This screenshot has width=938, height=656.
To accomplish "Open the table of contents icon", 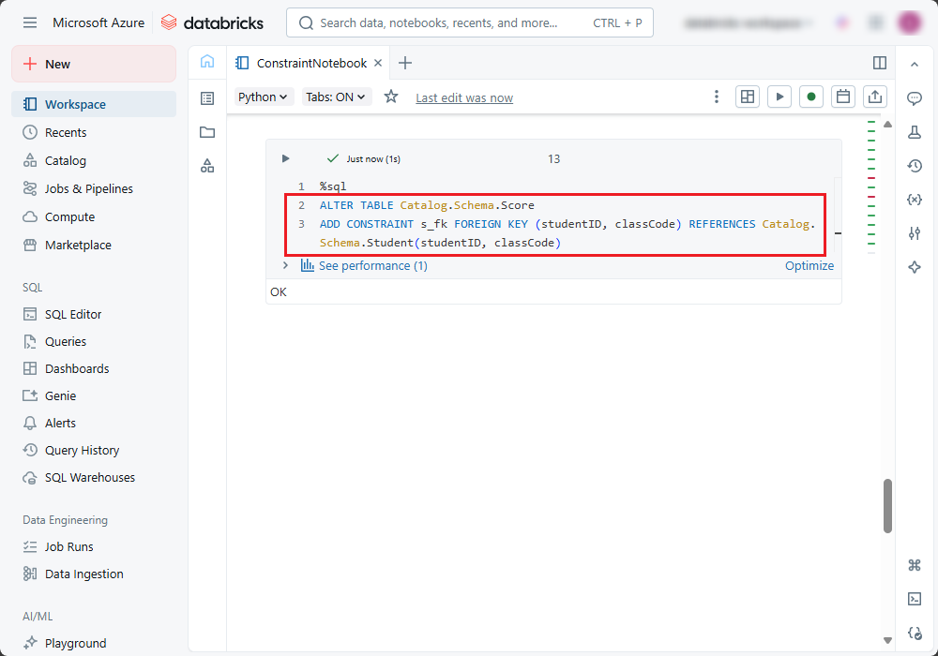I will click(x=207, y=98).
